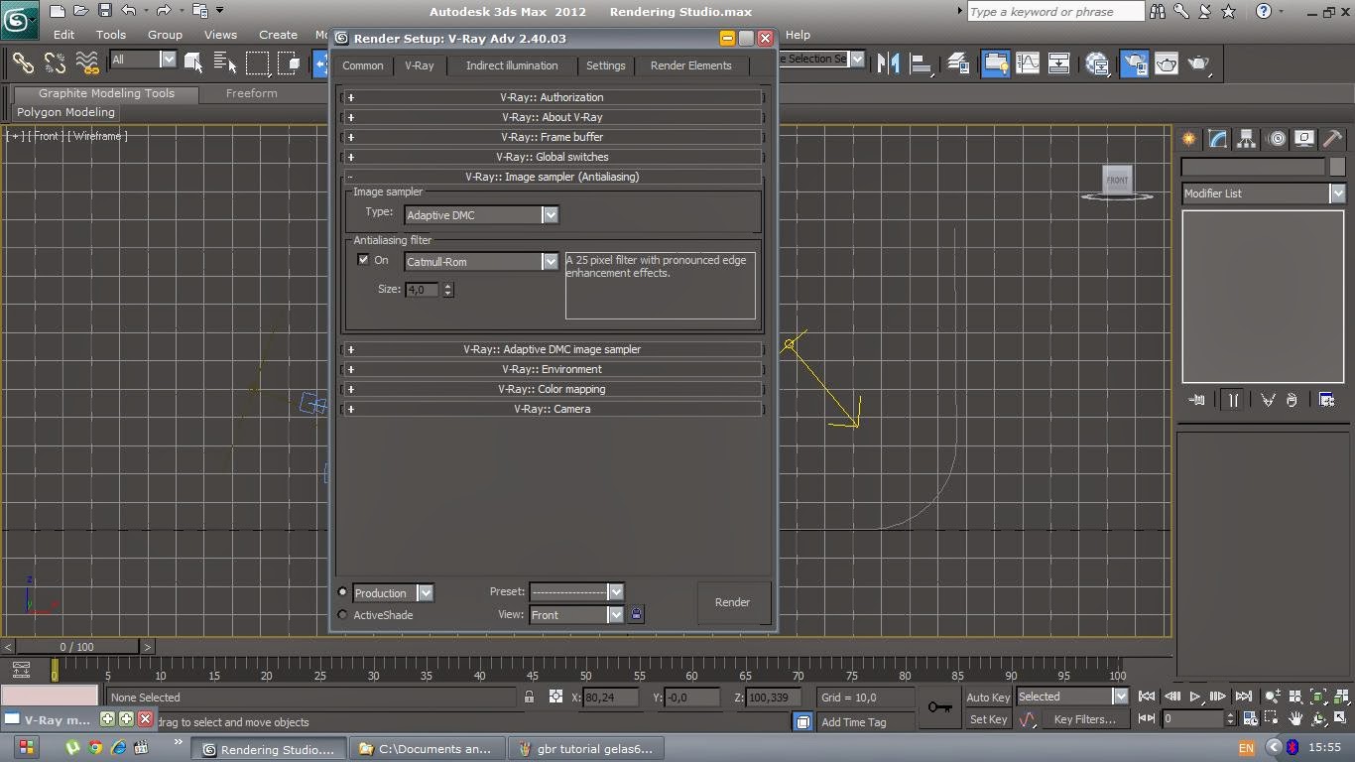Toggle Set Key mode button
This screenshot has height=762, width=1355.
click(x=988, y=719)
